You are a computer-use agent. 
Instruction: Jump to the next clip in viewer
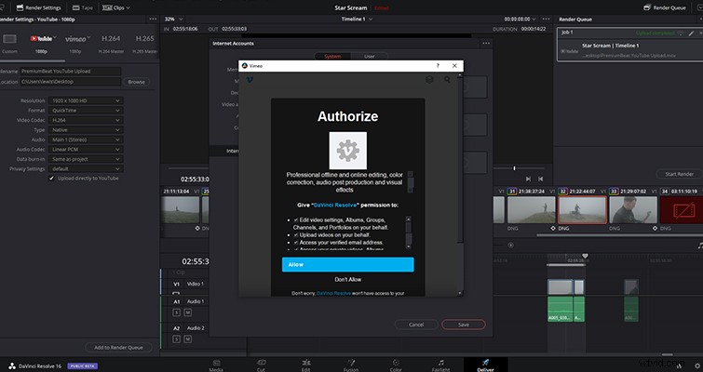click(528, 179)
